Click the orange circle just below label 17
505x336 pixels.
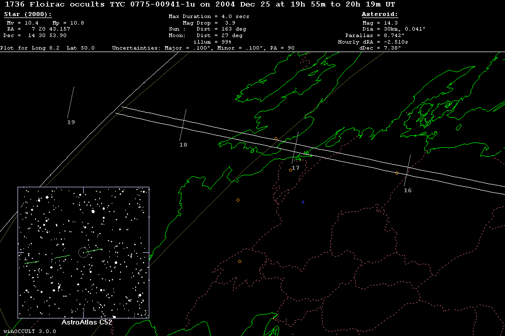(290, 170)
